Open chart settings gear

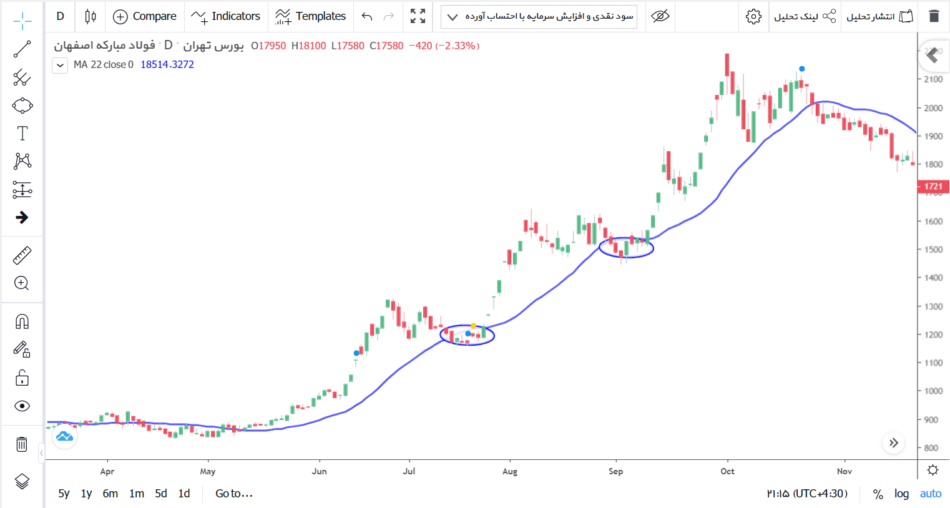[x=753, y=16]
